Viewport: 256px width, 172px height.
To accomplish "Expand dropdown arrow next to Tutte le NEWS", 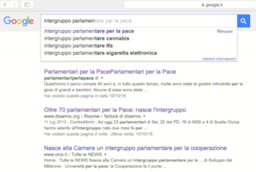I will pos(105,154).
